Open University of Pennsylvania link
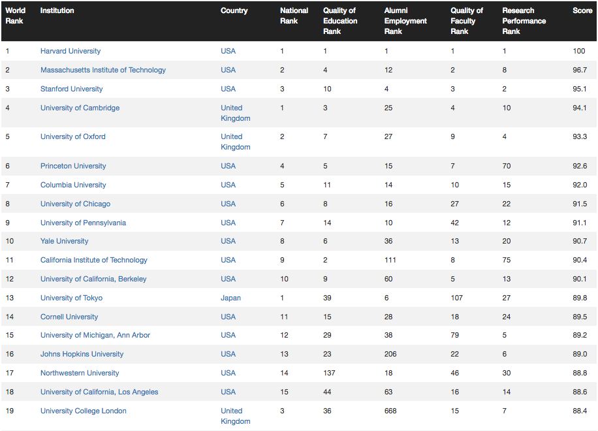This screenshot has height=431, width=598. pos(83,223)
